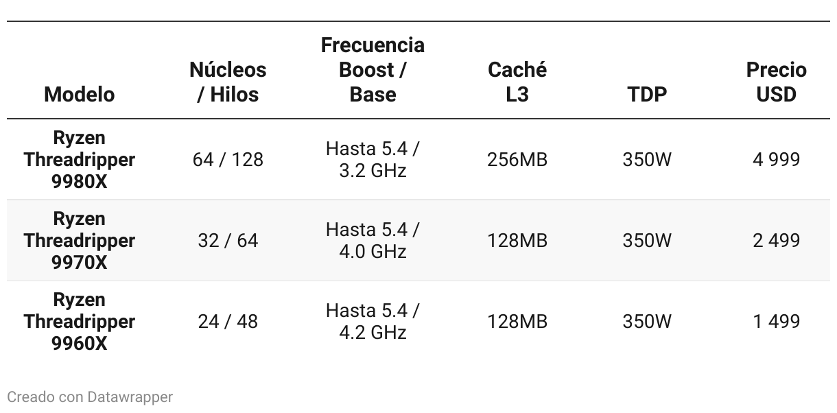Select the Ryzen Threadripper 9970X model cell
The image size is (837, 413).
(x=80, y=240)
